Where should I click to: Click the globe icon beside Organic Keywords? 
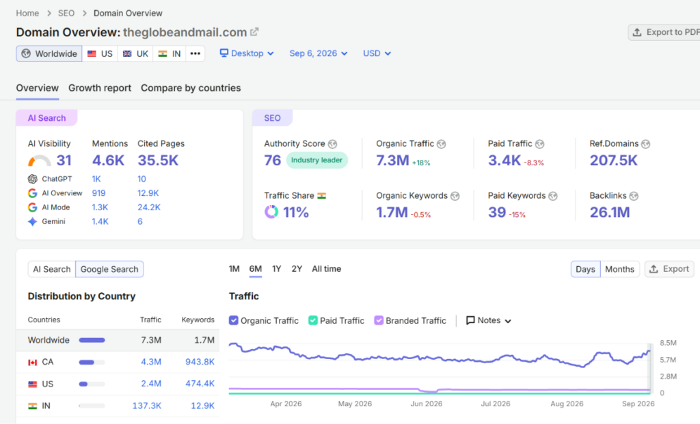[455, 196]
